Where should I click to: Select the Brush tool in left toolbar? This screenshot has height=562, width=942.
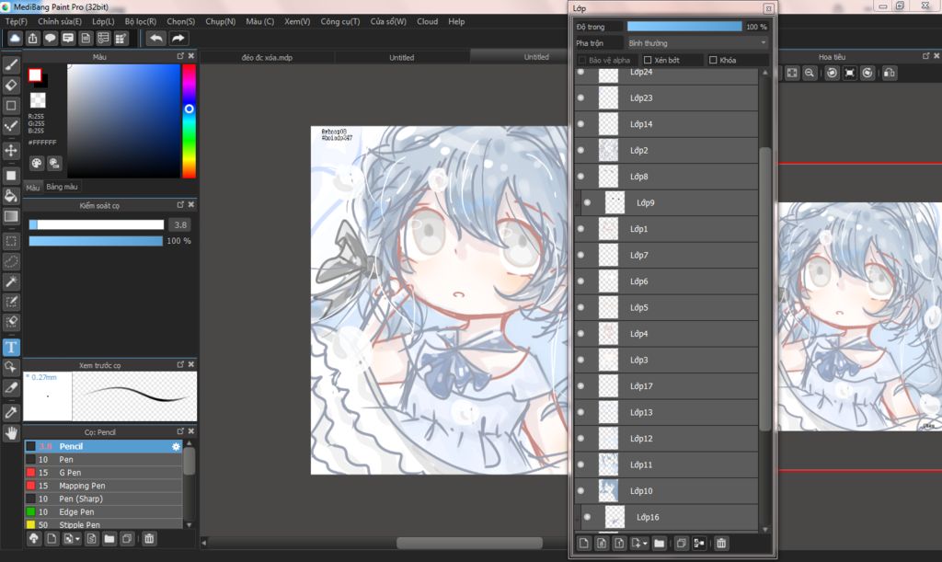(x=11, y=64)
